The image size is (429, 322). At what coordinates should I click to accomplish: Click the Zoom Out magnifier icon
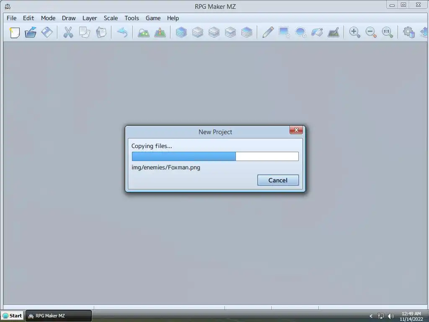tap(371, 33)
